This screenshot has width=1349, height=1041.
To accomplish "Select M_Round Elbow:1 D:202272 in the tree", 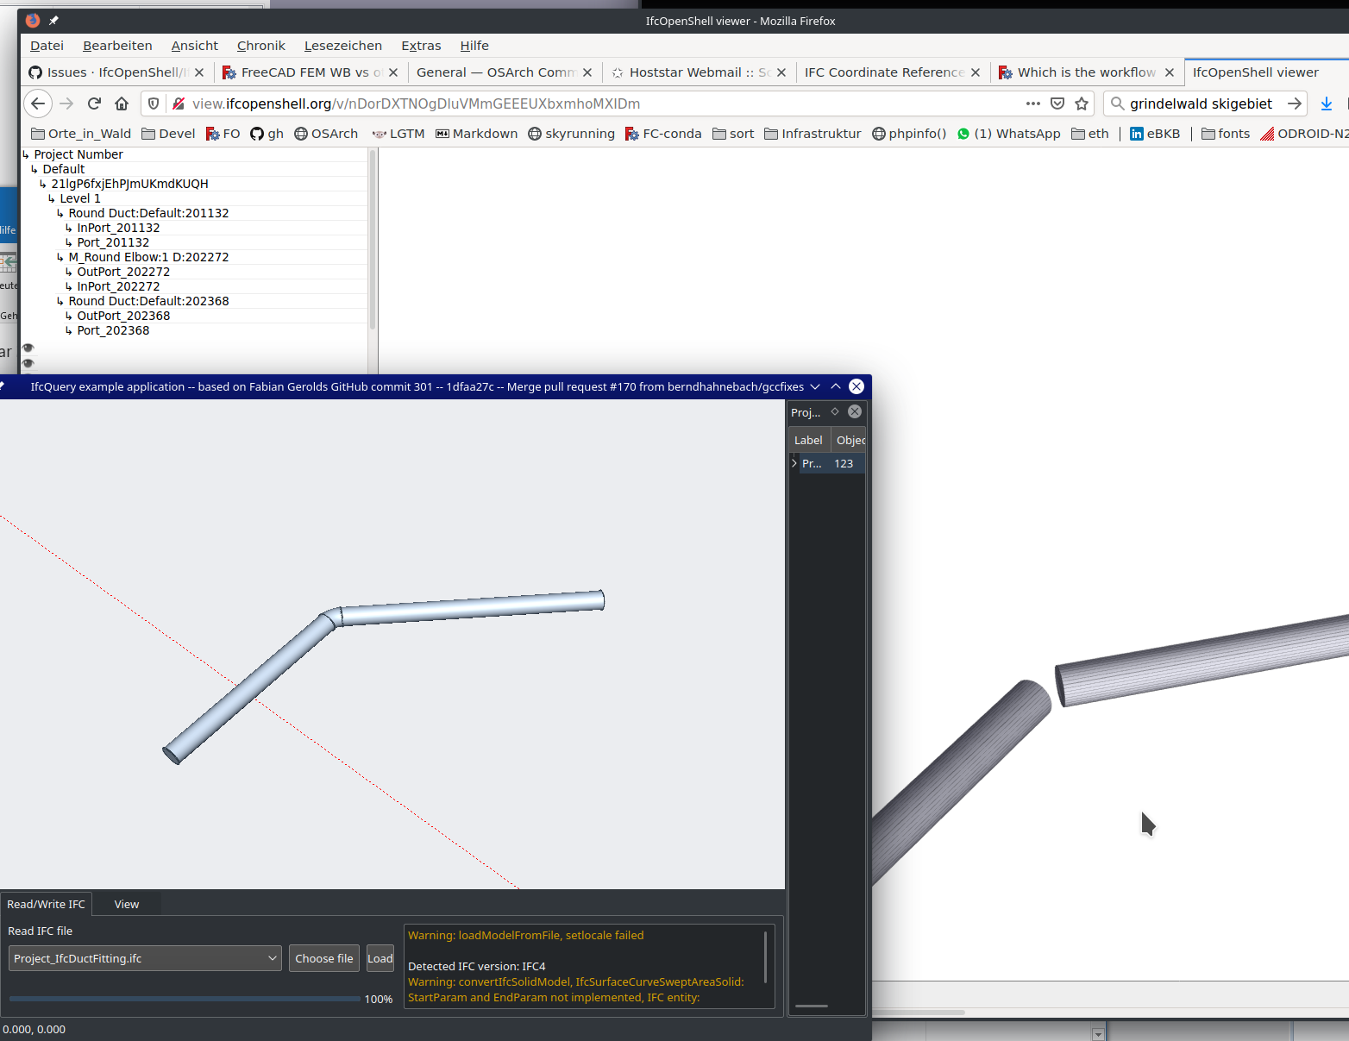I will pos(147,256).
